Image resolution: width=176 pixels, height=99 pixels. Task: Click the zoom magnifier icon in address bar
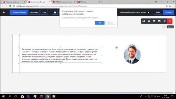click(x=167, y=6)
